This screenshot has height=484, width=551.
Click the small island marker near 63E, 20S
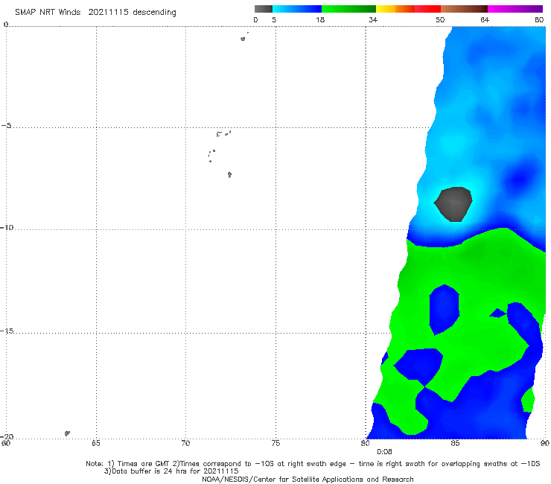point(67,433)
